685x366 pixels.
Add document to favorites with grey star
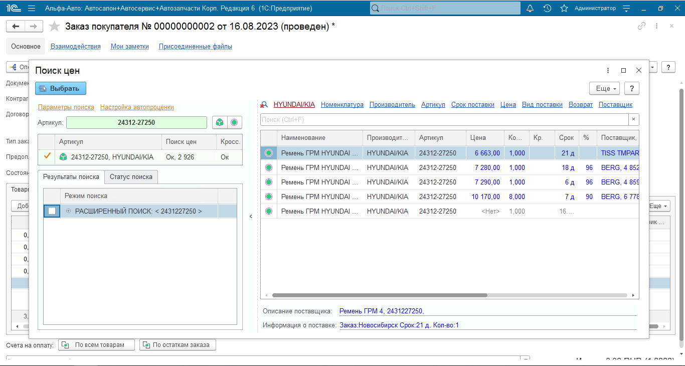[x=54, y=27]
